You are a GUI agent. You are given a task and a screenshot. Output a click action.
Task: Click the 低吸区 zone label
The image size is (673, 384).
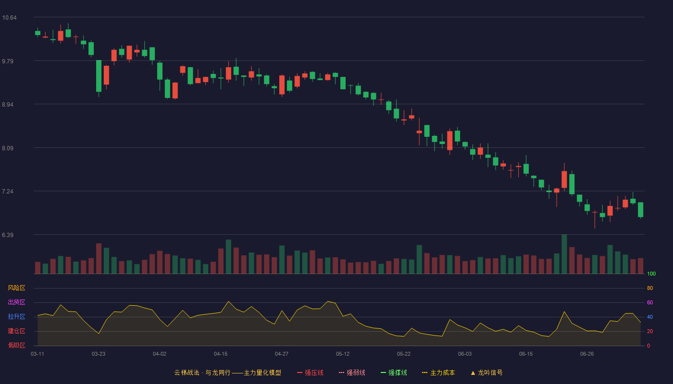[16, 345]
